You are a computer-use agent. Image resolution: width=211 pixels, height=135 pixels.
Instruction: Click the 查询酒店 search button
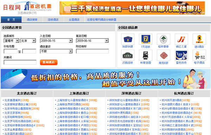[49, 62]
